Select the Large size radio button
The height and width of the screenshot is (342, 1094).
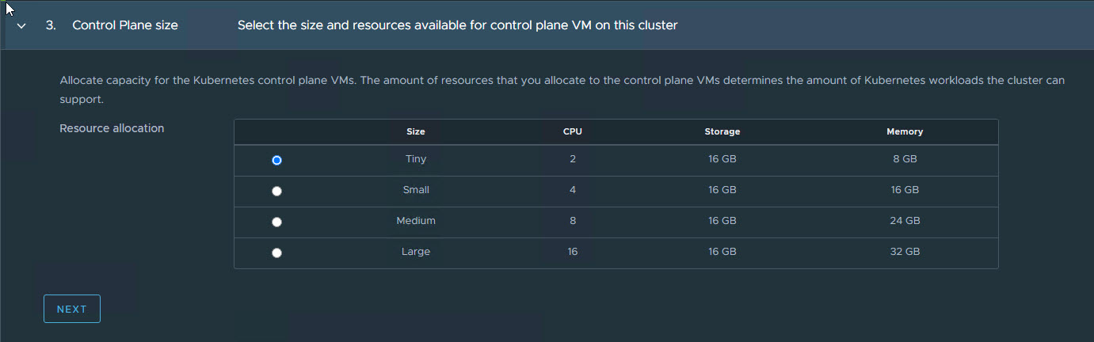pos(276,253)
